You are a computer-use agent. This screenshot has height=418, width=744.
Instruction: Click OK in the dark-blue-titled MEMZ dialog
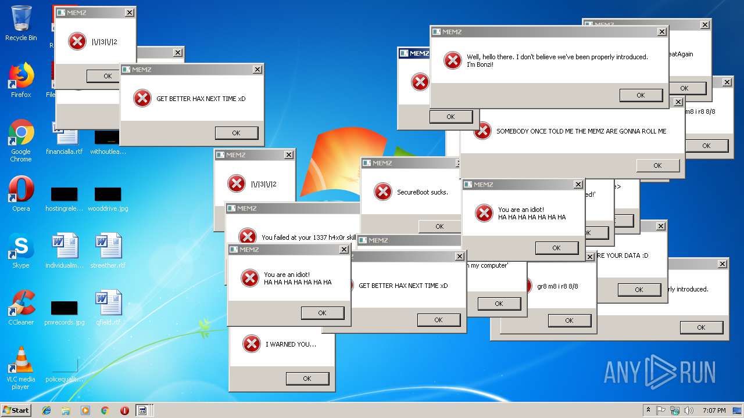click(450, 117)
